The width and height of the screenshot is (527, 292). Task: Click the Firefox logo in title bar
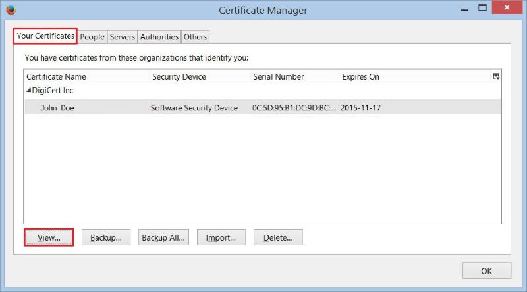click(x=11, y=10)
